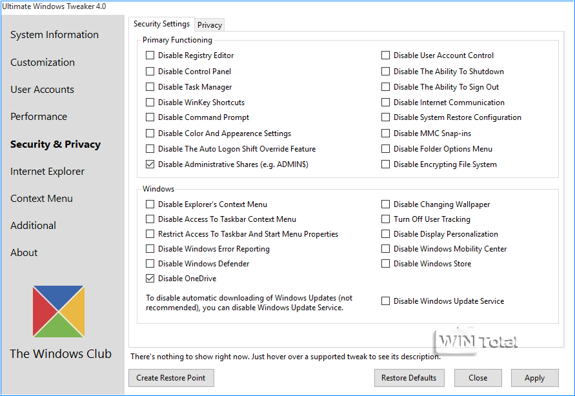Click the Close button

pyautogui.click(x=478, y=378)
